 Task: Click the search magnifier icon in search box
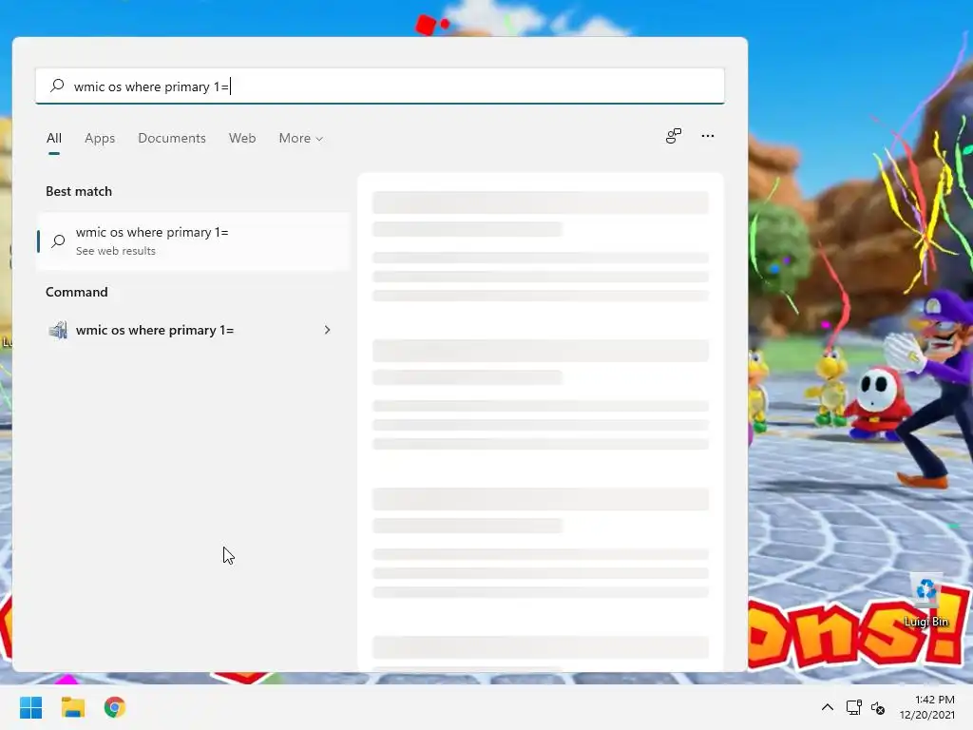coord(57,86)
